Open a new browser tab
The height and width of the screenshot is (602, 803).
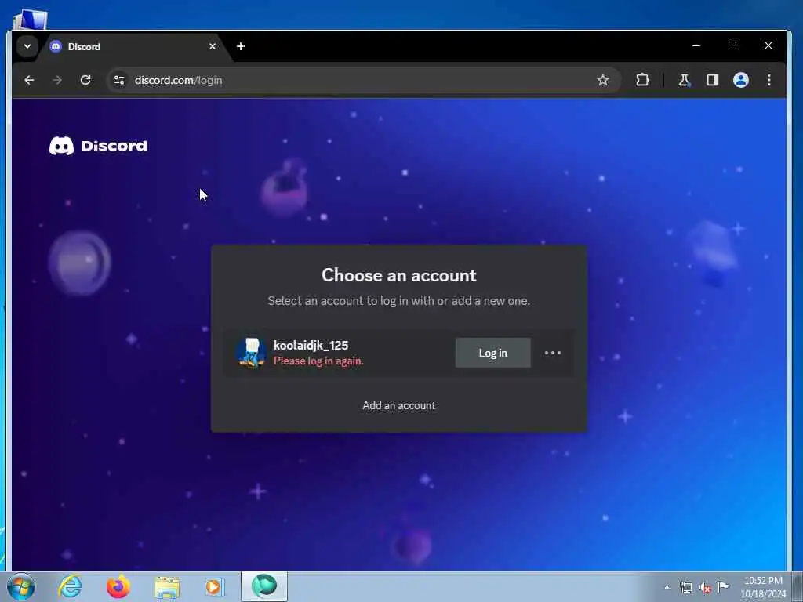pyautogui.click(x=241, y=46)
